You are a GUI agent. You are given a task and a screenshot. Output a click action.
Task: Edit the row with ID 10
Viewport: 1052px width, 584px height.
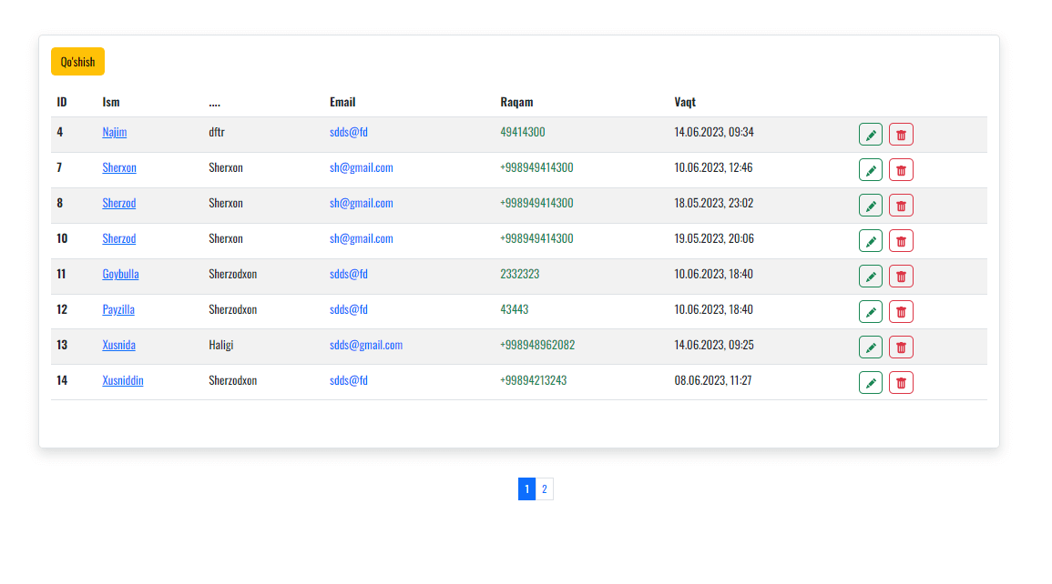pyautogui.click(x=871, y=241)
